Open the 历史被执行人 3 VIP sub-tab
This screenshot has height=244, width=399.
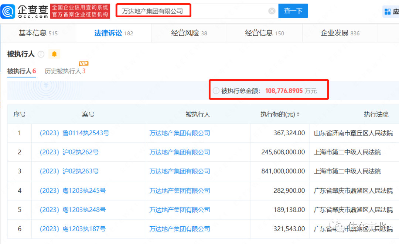tap(65, 71)
